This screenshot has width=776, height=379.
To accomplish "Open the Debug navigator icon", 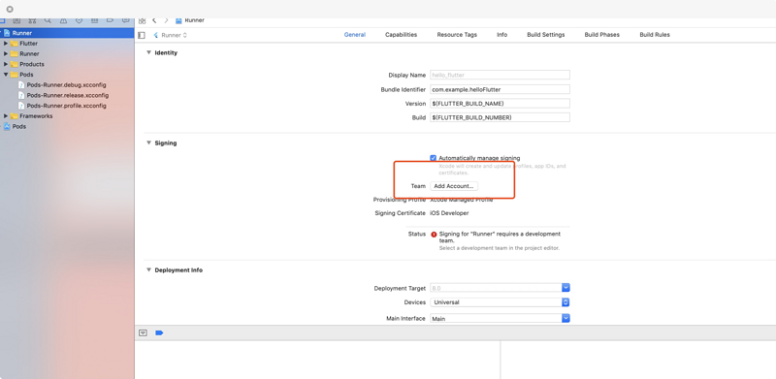I will [x=94, y=20].
